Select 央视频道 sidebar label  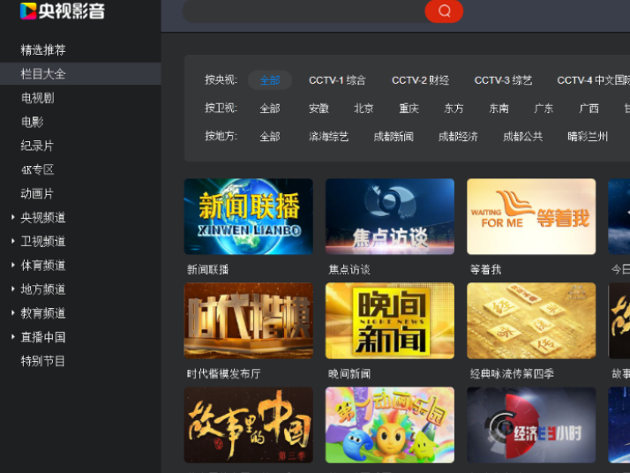click(43, 217)
